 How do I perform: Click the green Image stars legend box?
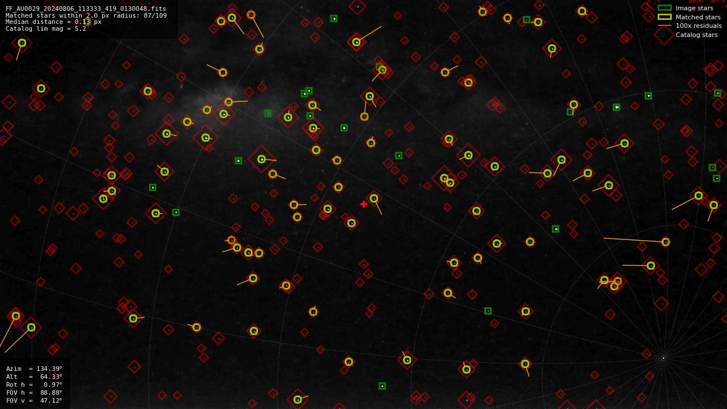click(x=664, y=8)
